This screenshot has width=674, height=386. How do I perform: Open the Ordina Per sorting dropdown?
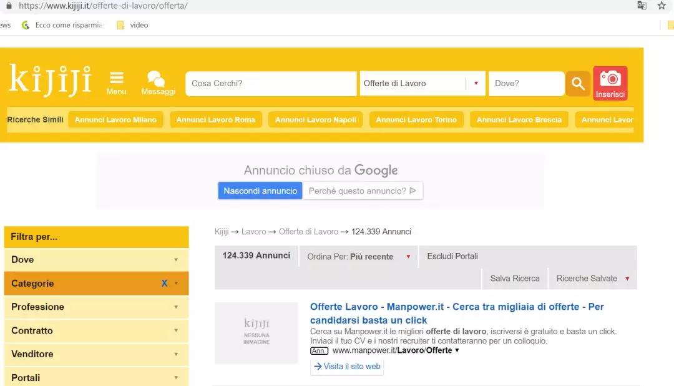(359, 257)
